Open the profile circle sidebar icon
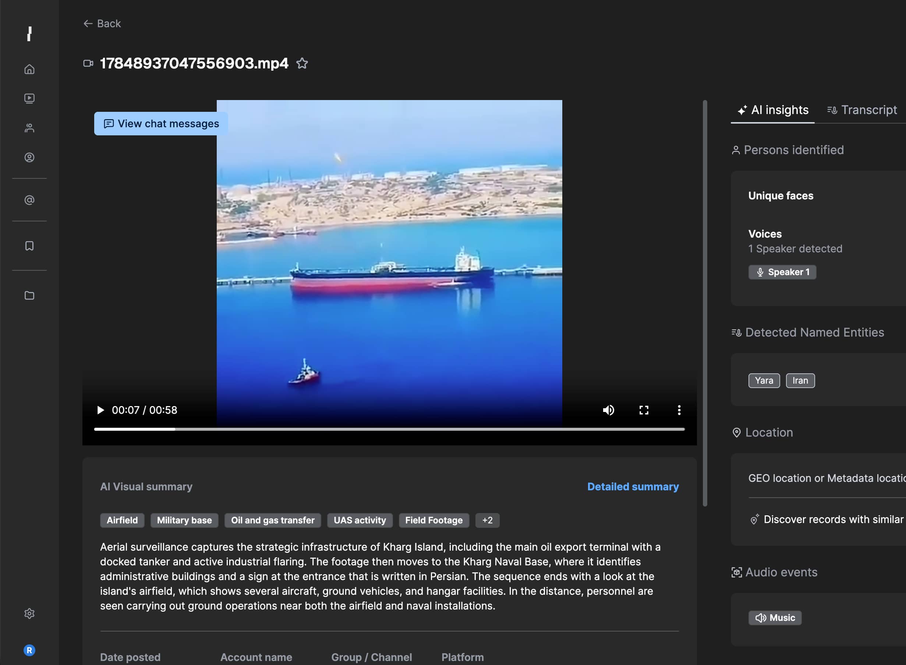Image resolution: width=906 pixels, height=665 pixels. [x=29, y=157]
